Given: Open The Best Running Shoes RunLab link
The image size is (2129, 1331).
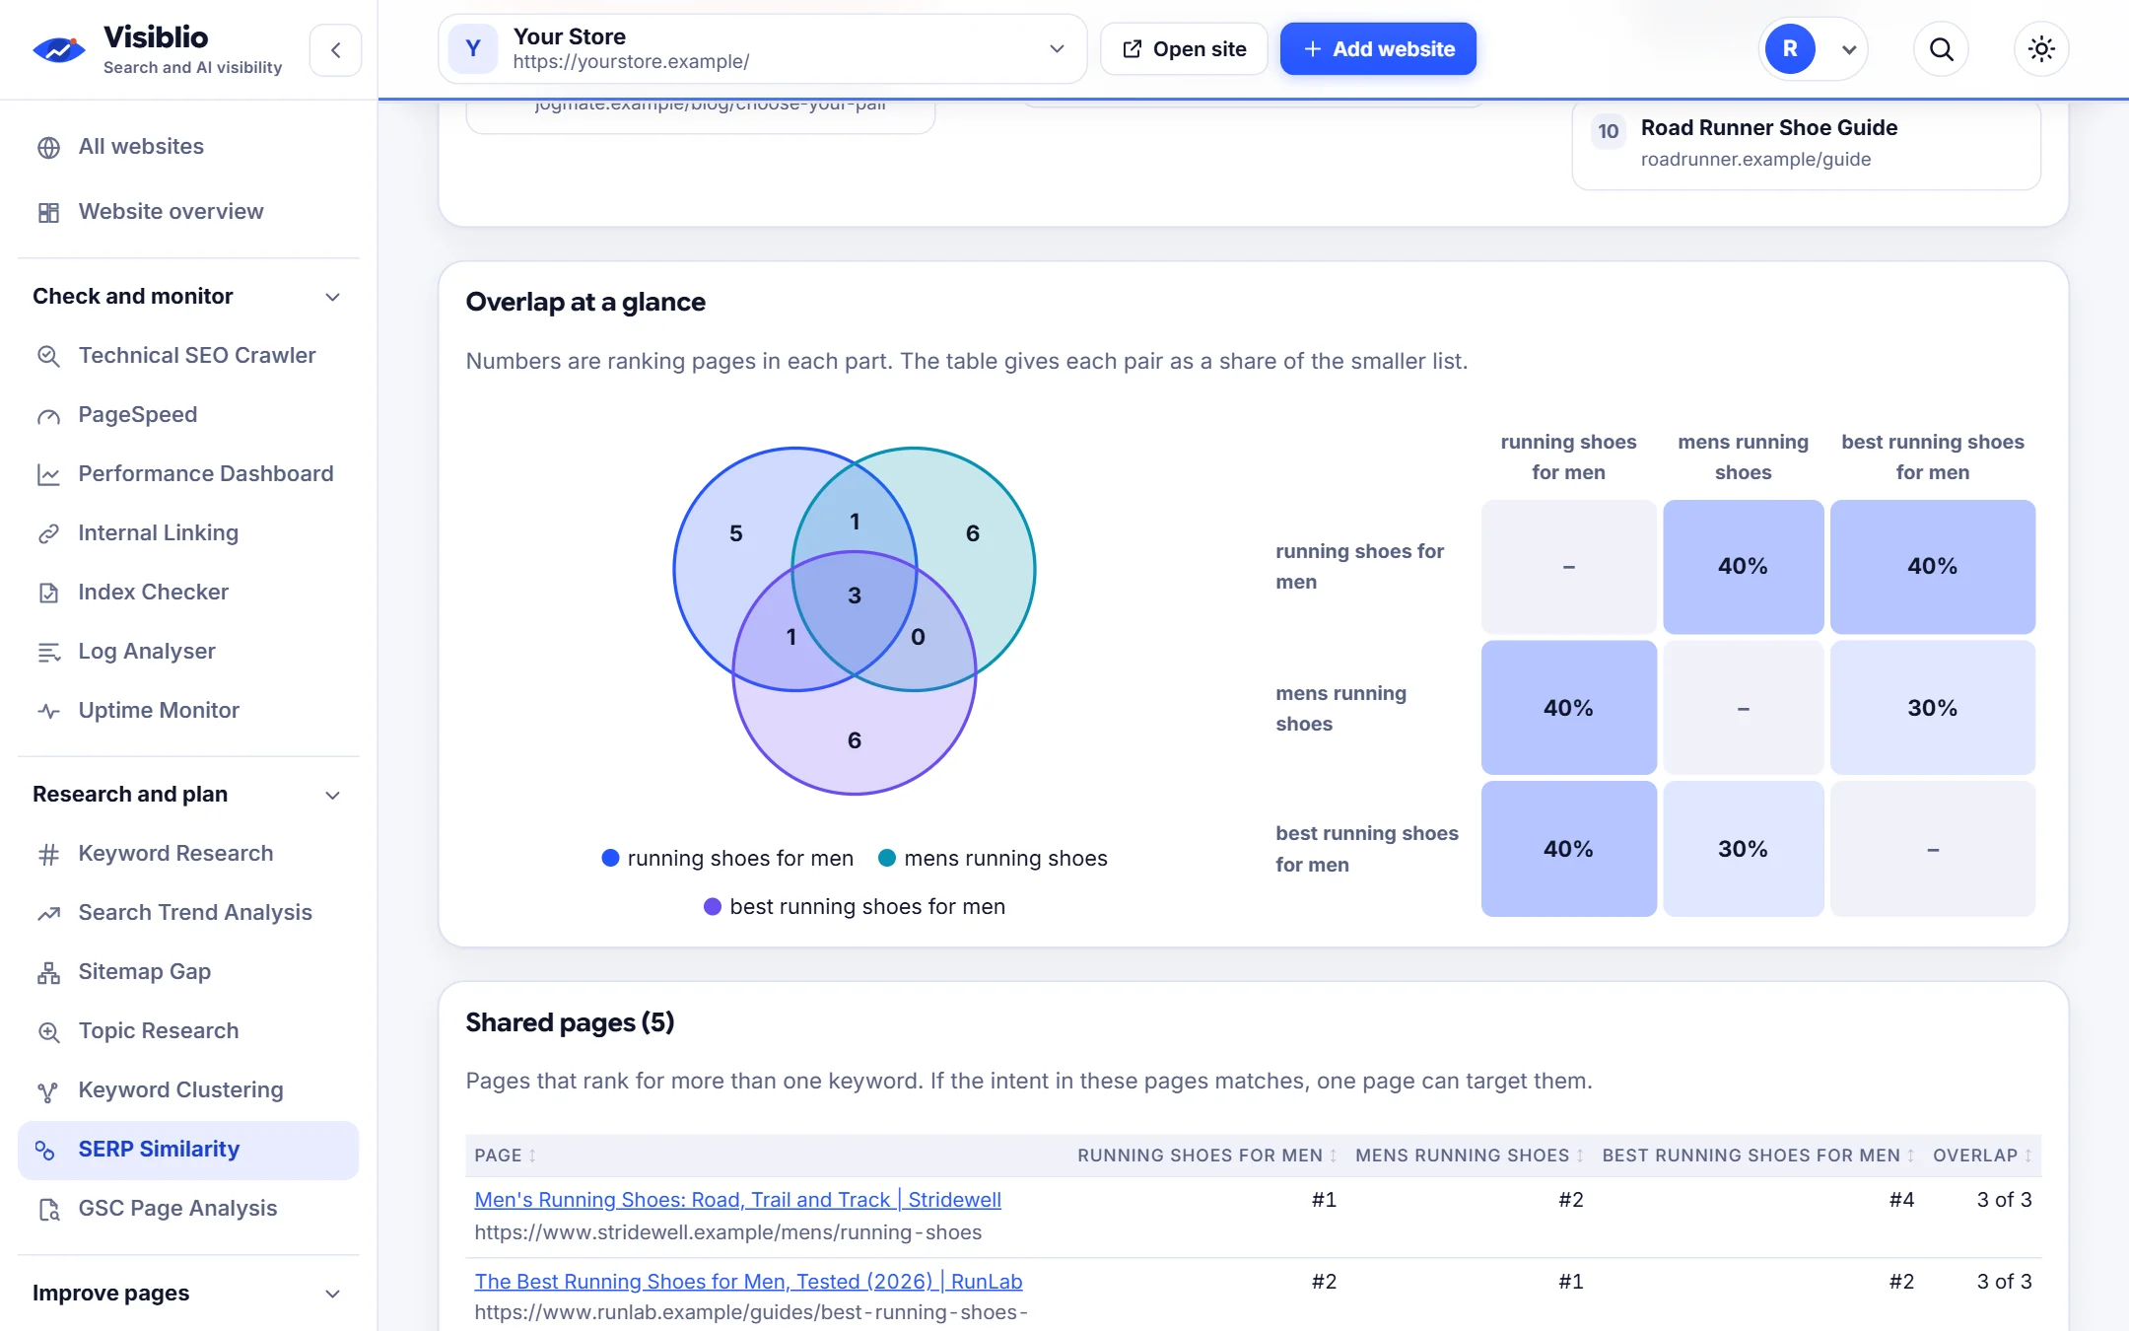Looking at the screenshot, I should pyautogui.click(x=748, y=1282).
